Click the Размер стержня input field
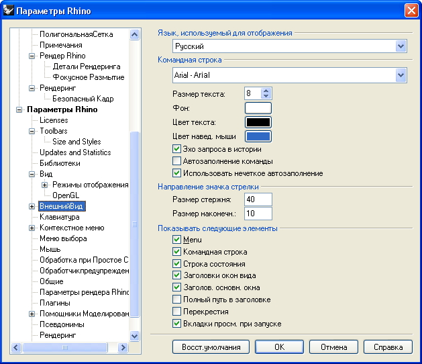 258,199
